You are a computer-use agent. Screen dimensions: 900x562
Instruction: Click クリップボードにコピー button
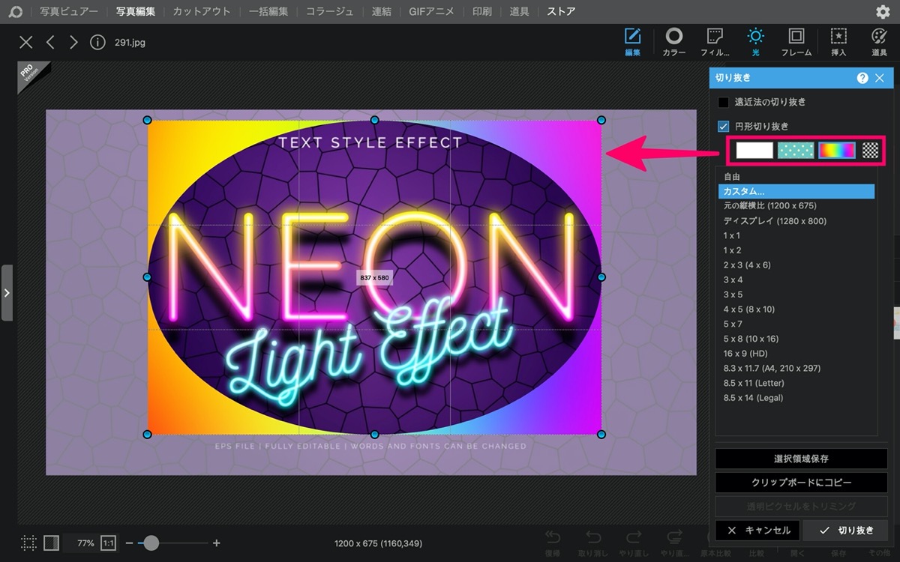click(801, 483)
